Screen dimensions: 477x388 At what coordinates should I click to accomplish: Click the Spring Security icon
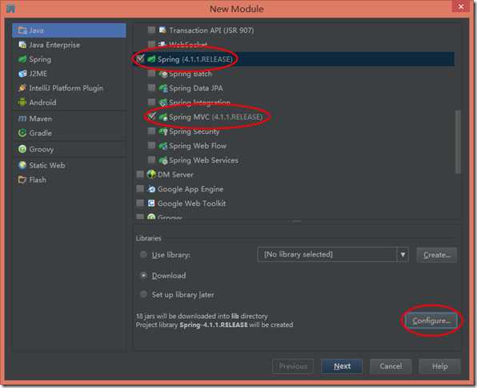(x=163, y=131)
